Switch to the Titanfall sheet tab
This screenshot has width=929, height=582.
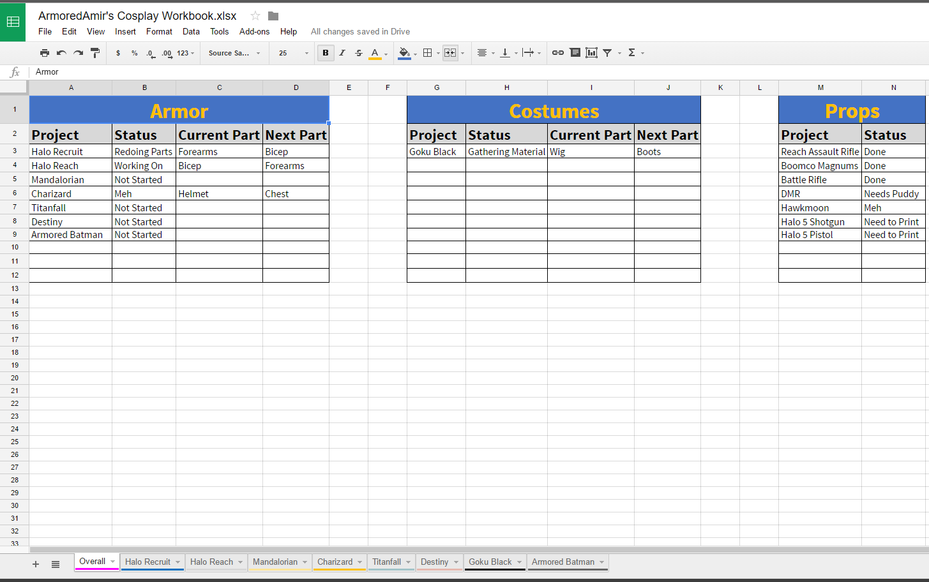pyautogui.click(x=386, y=562)
